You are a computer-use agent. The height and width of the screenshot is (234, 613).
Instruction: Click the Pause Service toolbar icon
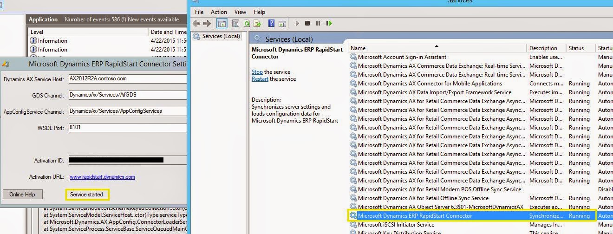coord(318,23)
